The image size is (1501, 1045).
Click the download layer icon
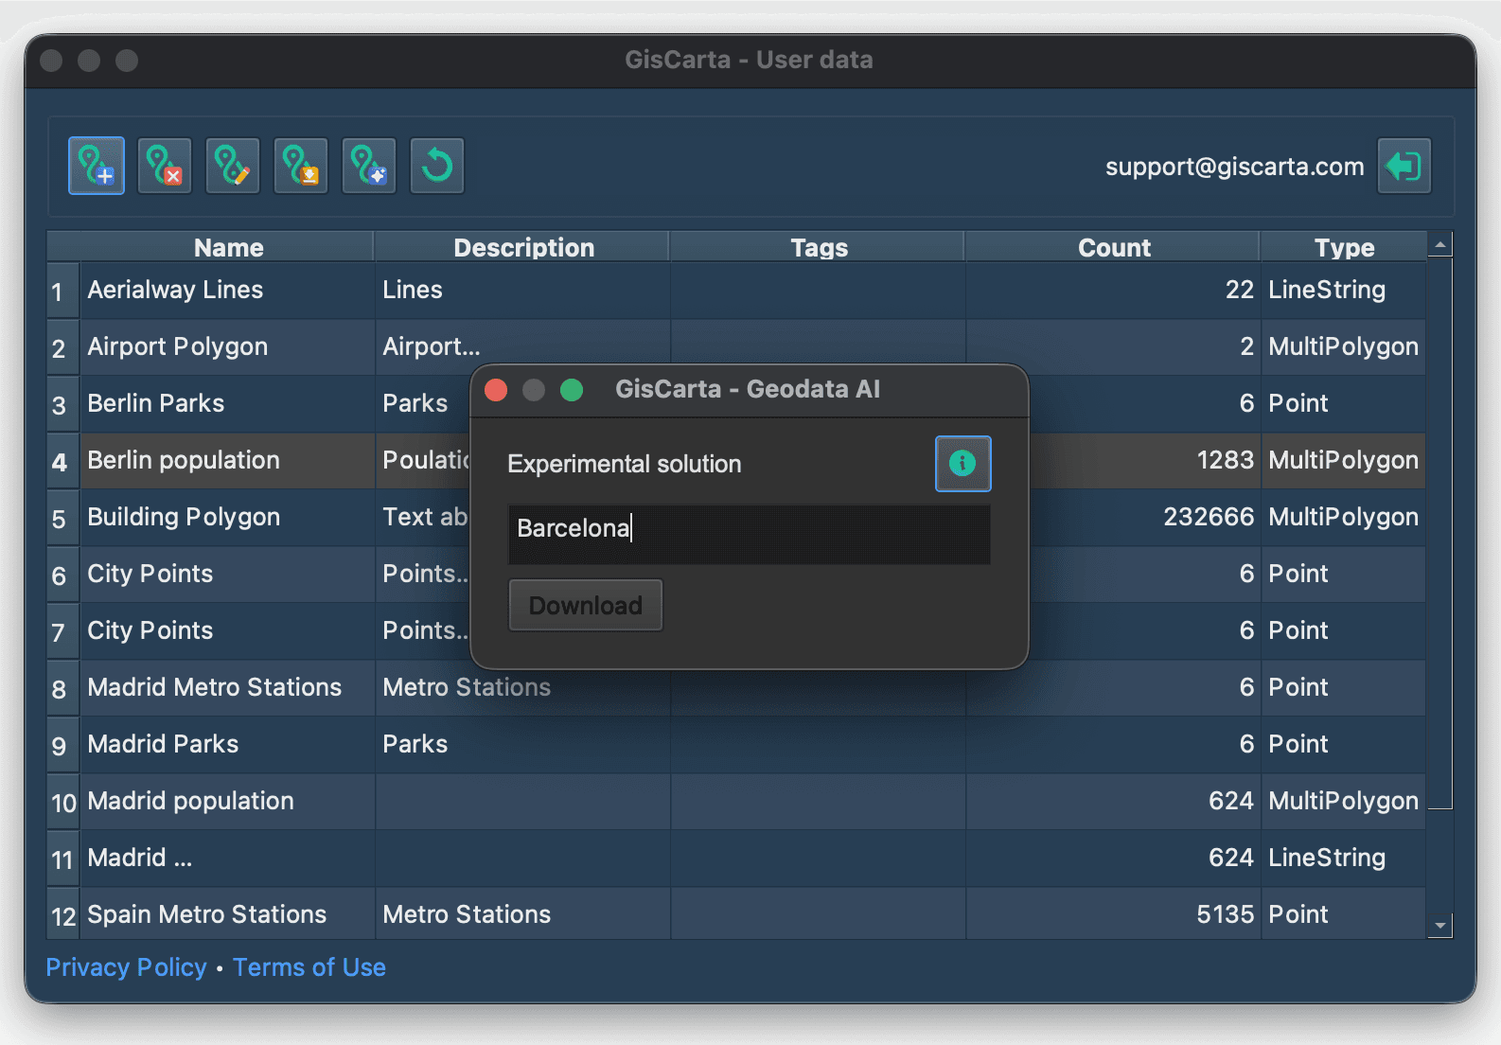pyautogui.click(x=301, y=166)
